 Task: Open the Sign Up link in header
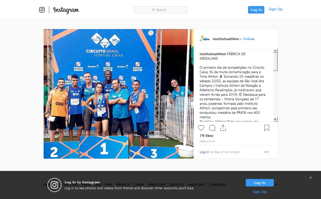[x=275, y=9]
